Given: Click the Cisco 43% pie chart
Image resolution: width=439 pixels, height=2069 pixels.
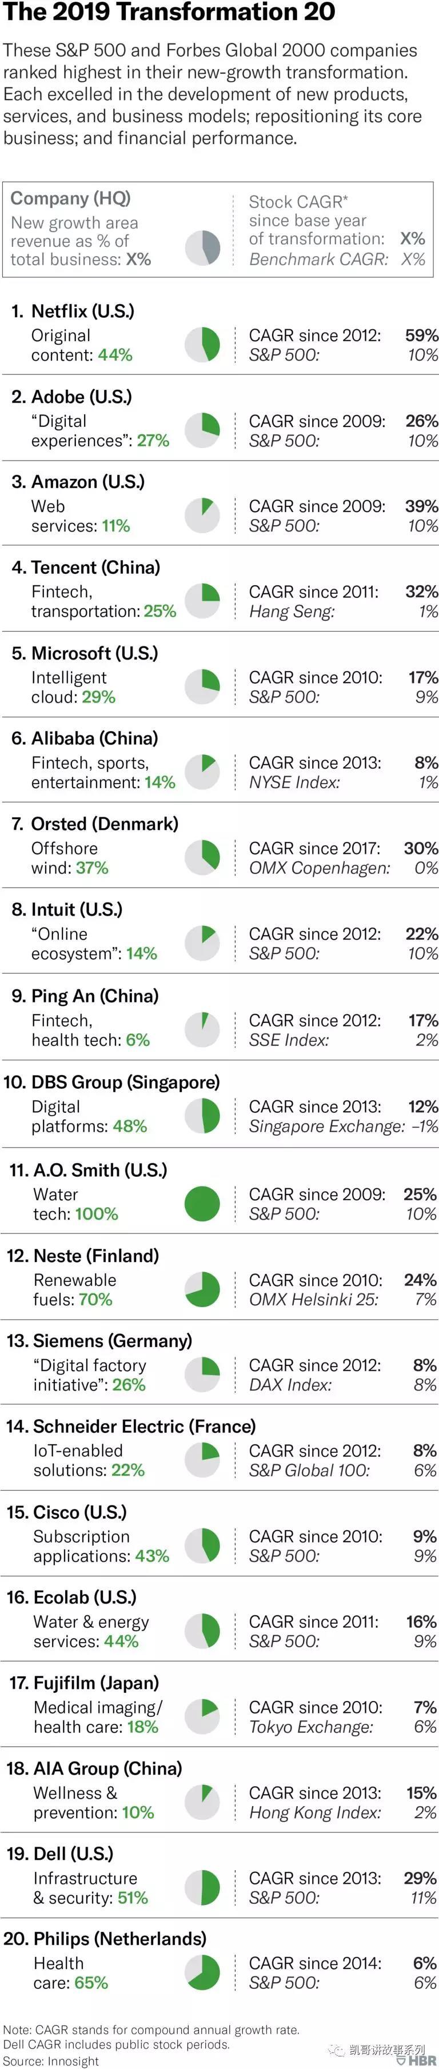Looking at the screenshot, I should (202, 1545).
